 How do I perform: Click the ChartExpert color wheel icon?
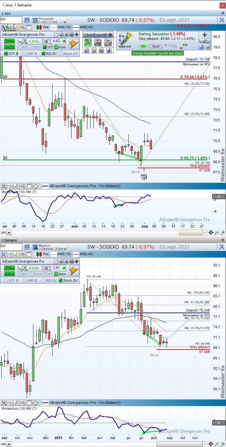coord(101,50)
